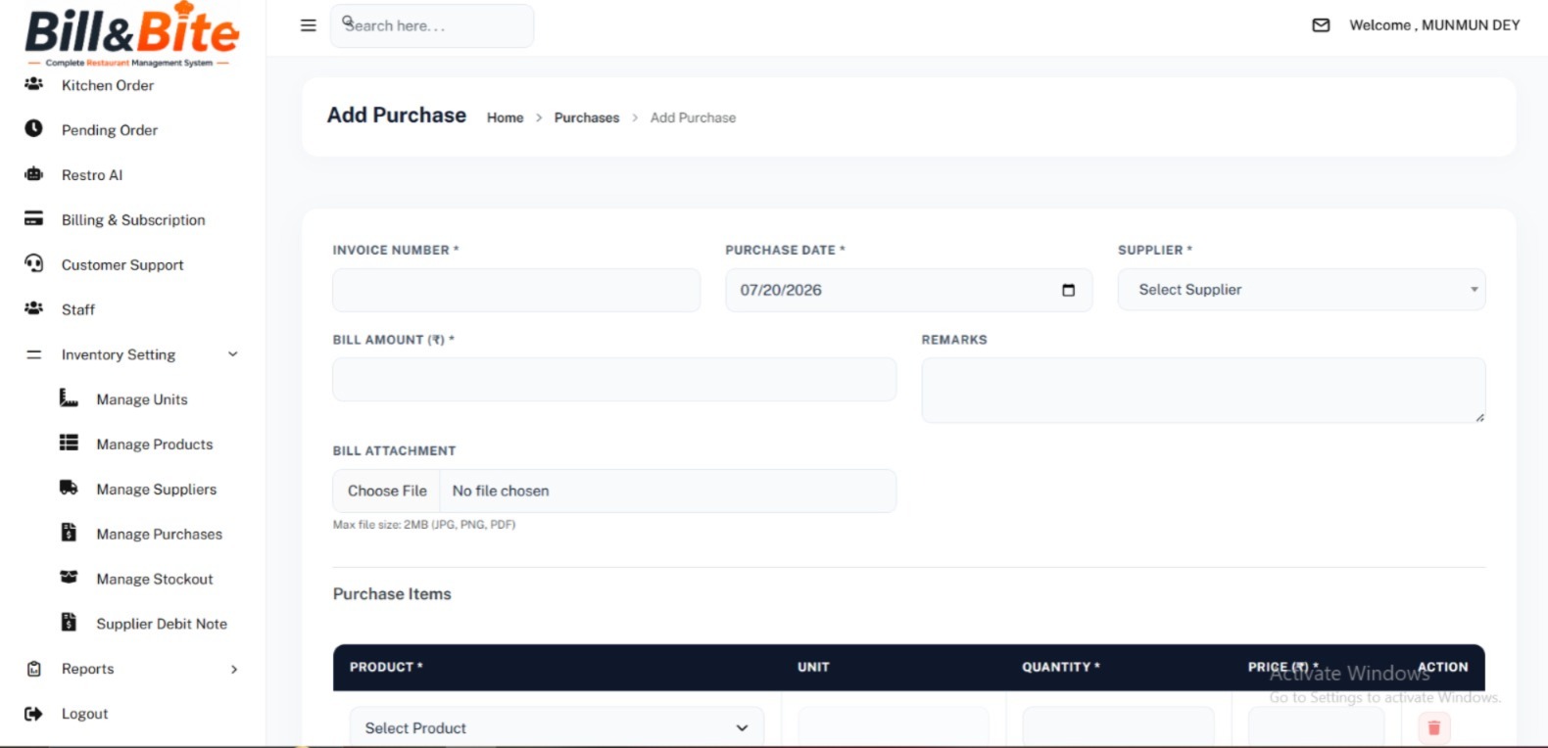The height and width of the screenshot is (748, 1548).
Task: Click the Unit input in the item row
Action: (894, 727)
